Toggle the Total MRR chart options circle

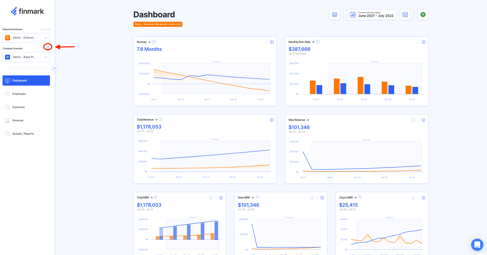[x=211, y=198]
